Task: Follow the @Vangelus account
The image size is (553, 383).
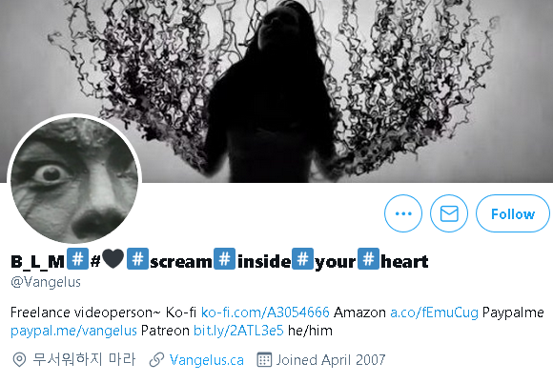Action: click(513, 213)
